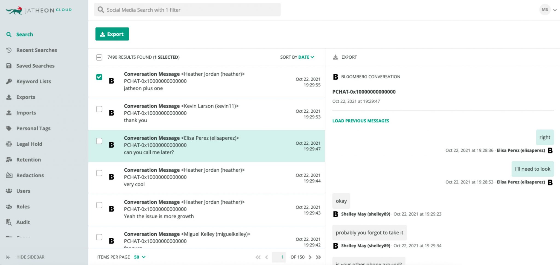Click HIDE SIDEBAR at the bottom
The height and width of the screenshot is (265, 560).
tap(30, 257)
